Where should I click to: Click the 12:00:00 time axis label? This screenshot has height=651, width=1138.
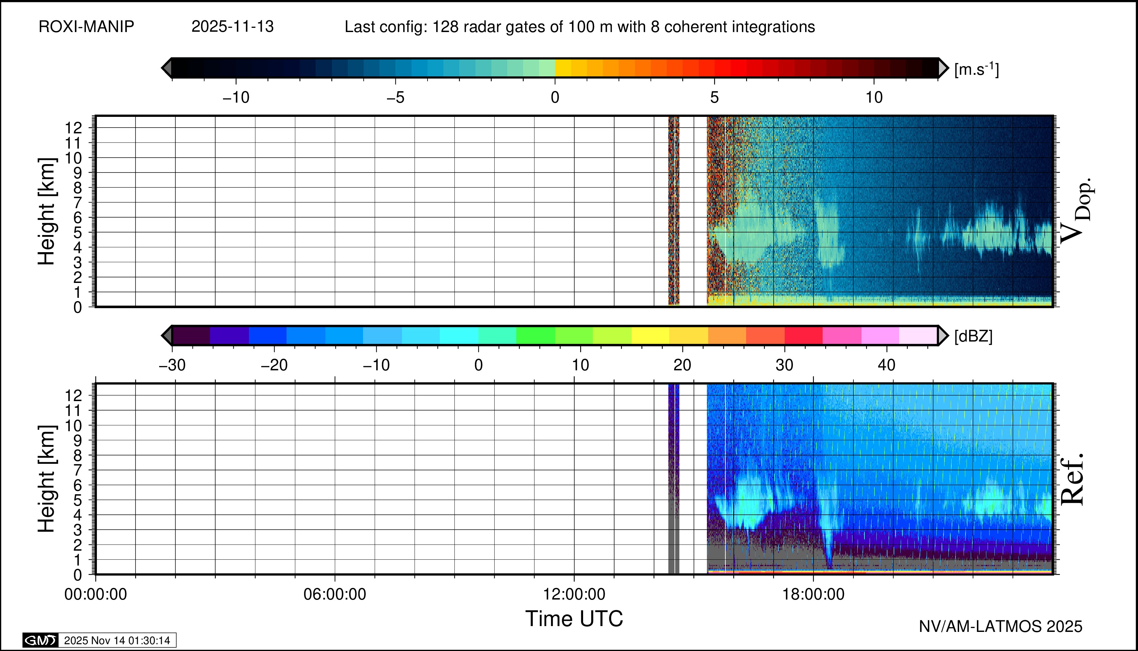coord(574,595)
